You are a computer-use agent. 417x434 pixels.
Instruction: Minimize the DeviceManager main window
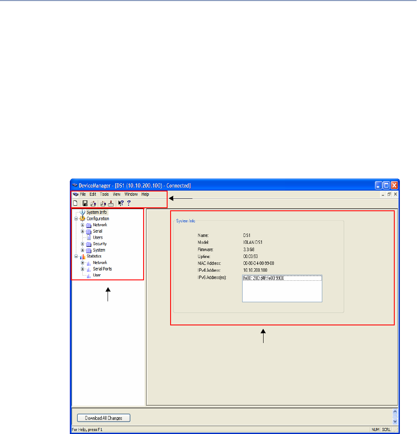(x=378, y=185)
